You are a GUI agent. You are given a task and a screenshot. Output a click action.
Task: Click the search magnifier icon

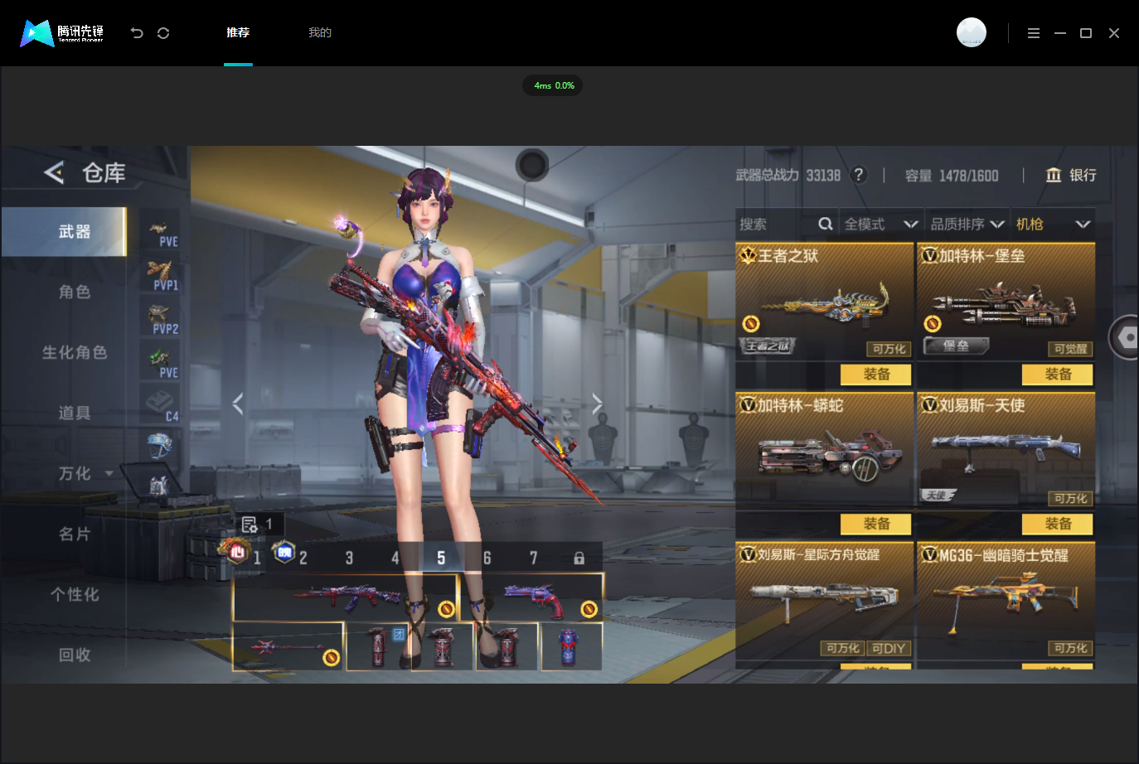click(x=826, y=224)
